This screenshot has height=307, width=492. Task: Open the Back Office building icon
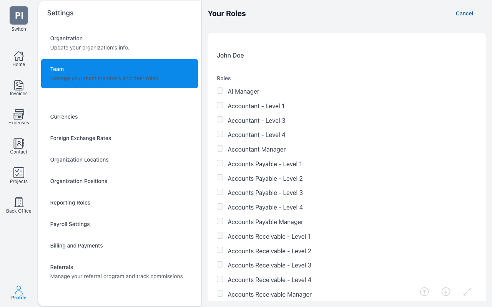click(x=18, y=202)
